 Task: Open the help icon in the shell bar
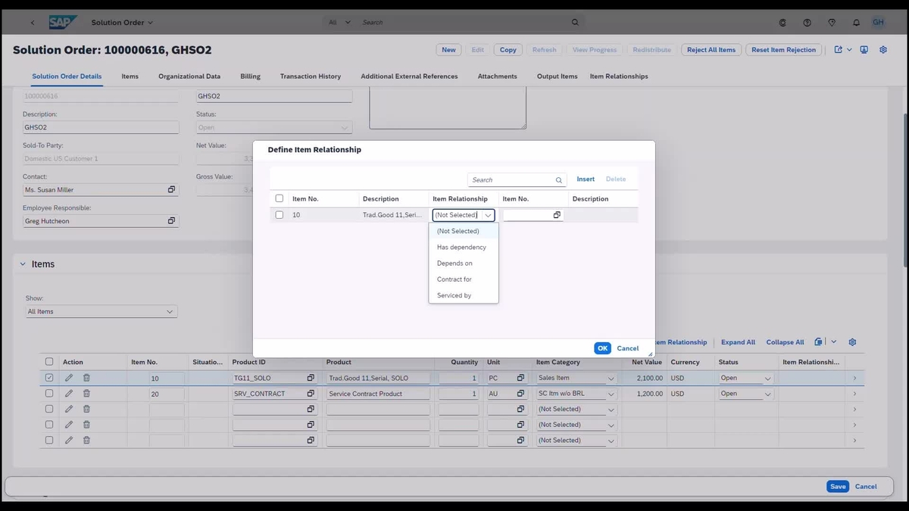tap(807, 22)
